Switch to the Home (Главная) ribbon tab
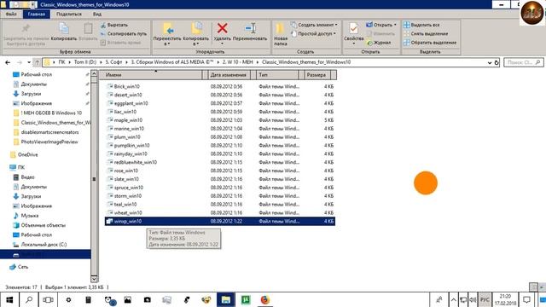 click(37, 14)
